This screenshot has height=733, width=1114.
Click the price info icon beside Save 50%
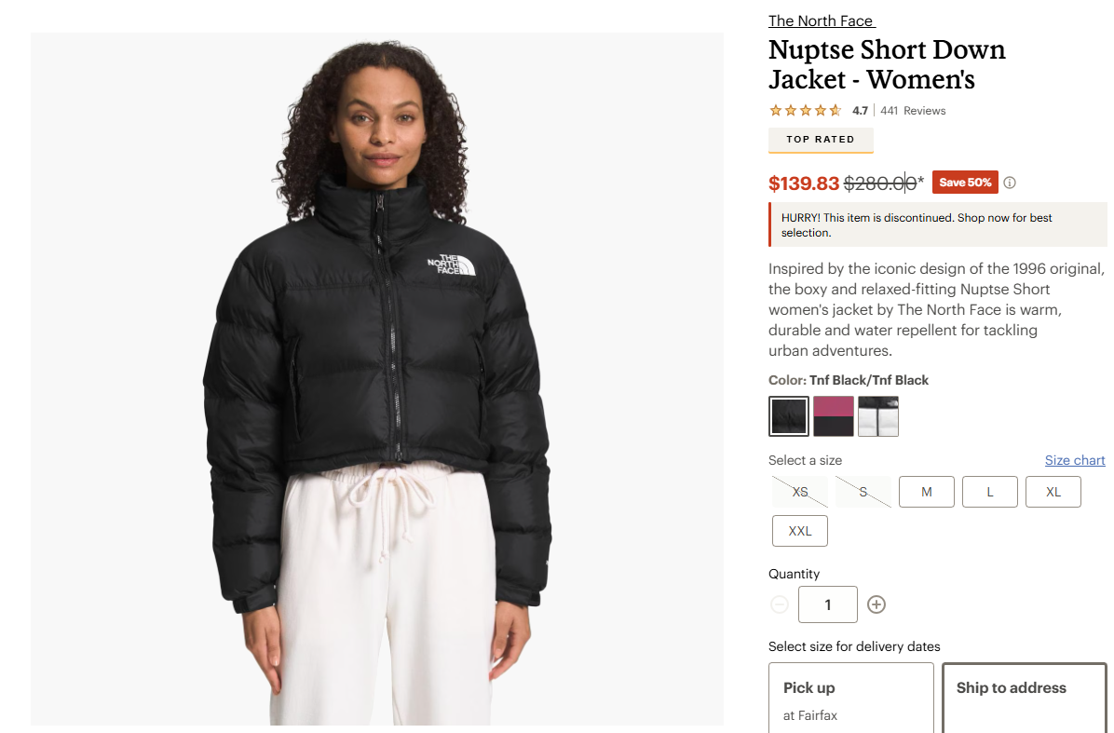pyautogui.click(x=1010, y=183)
